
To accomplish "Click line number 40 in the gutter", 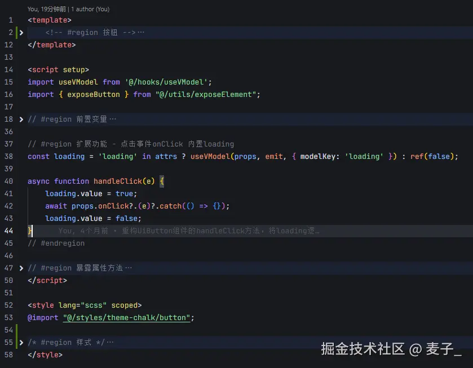I will point(9,181).
